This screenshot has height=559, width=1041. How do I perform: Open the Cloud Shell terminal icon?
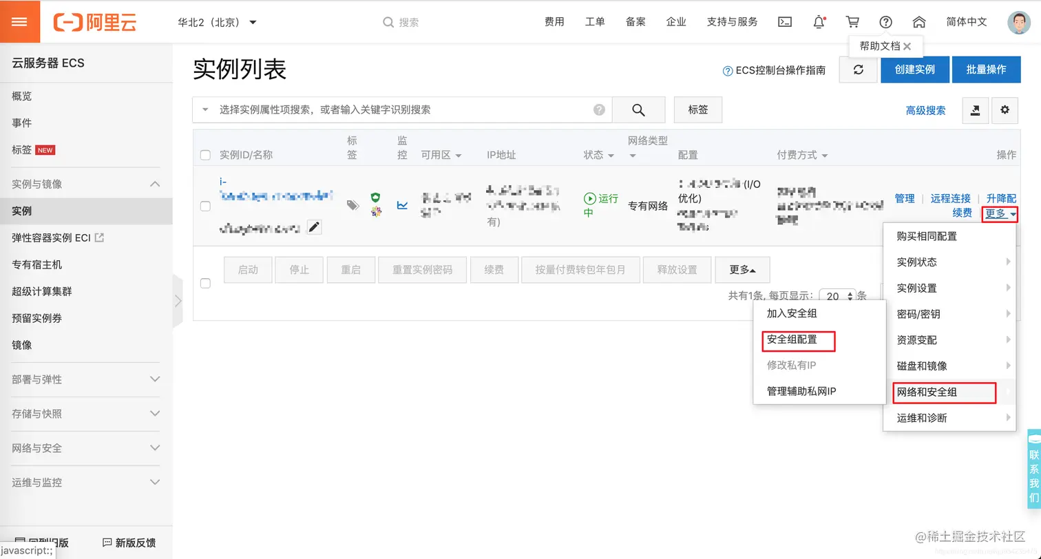784,22
